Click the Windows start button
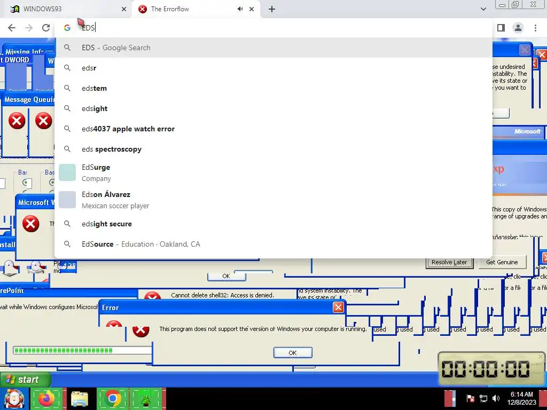Viewport: 547px width, 410px height. 25,380
